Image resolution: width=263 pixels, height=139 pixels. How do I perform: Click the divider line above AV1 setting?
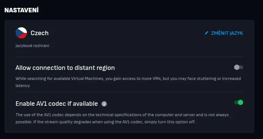[129, 92]
